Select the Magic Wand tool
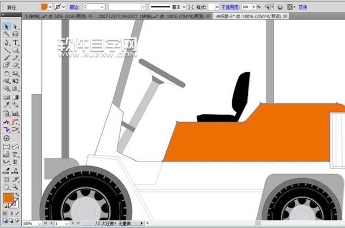The height and width of the screenshot is (228, 345). pos(6,34)
